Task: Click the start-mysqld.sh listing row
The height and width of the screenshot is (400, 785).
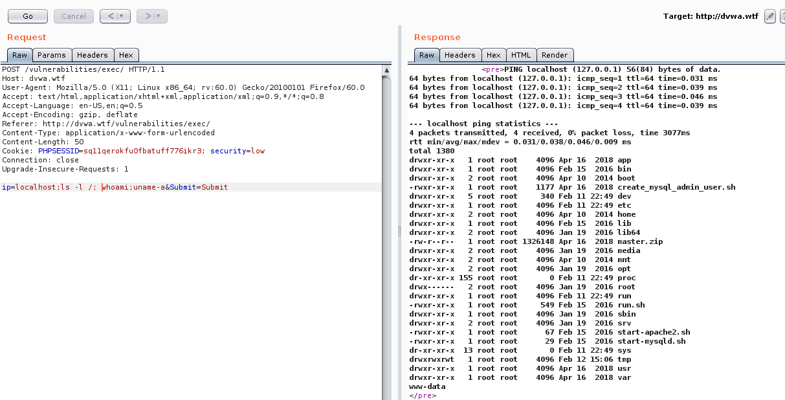Action: click(547, 341)
